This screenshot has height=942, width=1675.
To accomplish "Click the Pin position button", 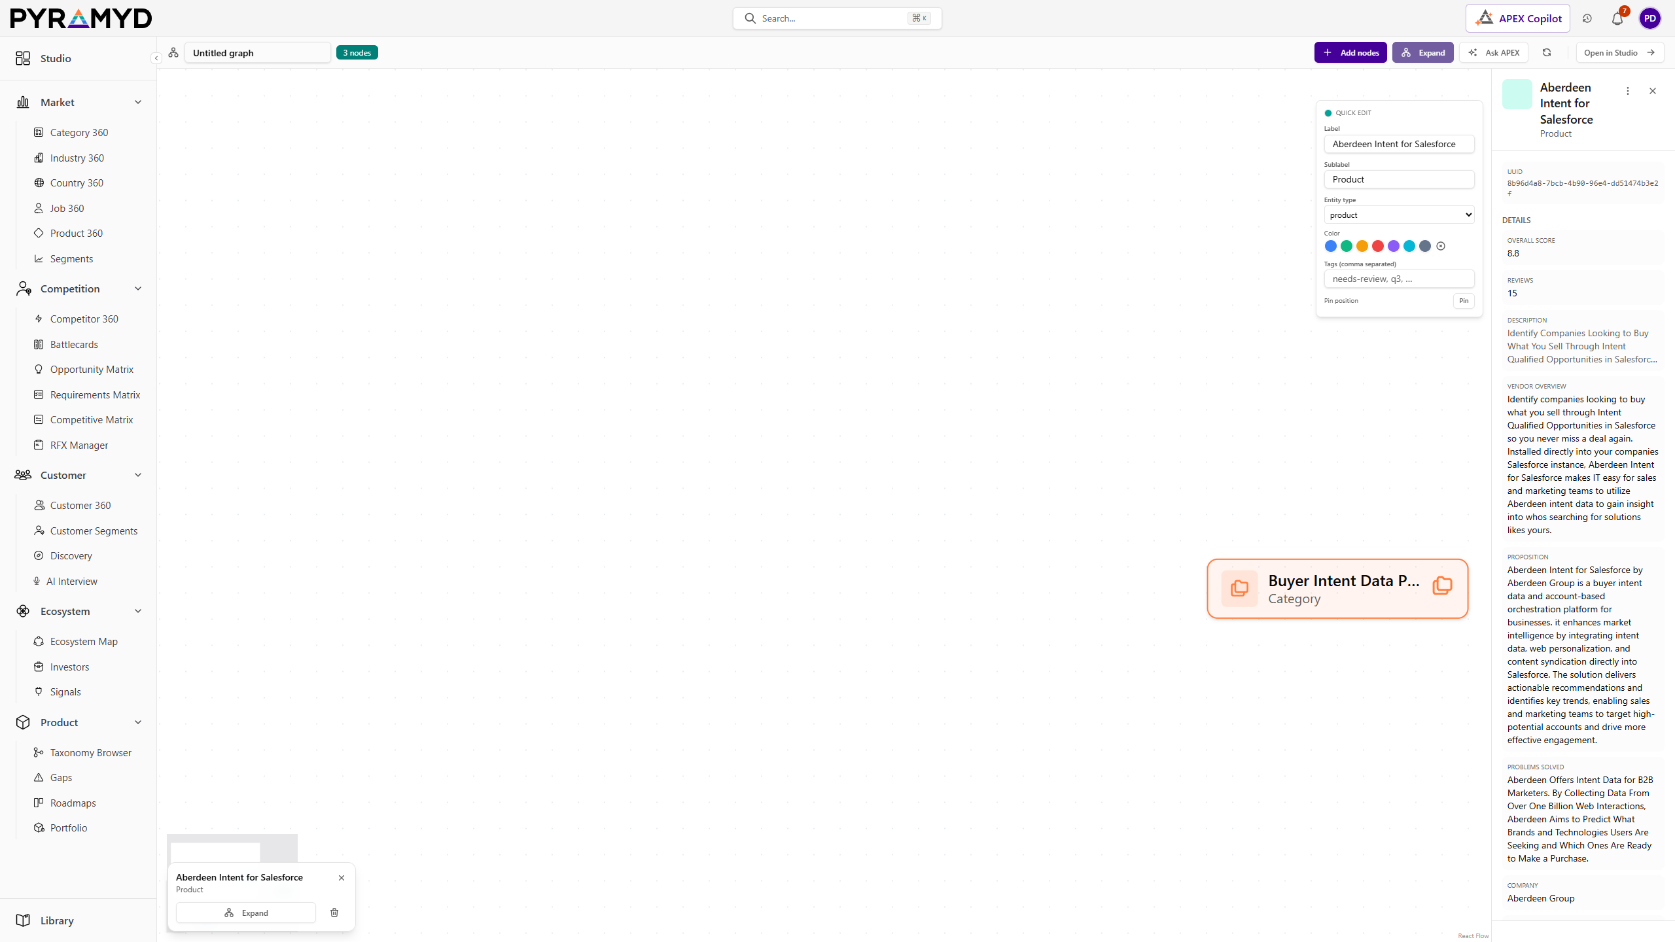I will click(1464, 301).
